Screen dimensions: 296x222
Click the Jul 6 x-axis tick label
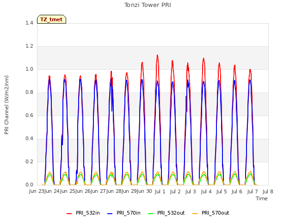click(237, 191)
